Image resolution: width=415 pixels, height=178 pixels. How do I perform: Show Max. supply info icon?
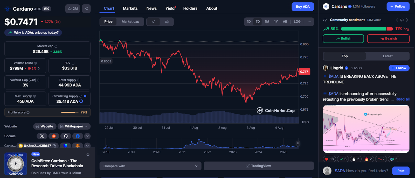[34, 96]
